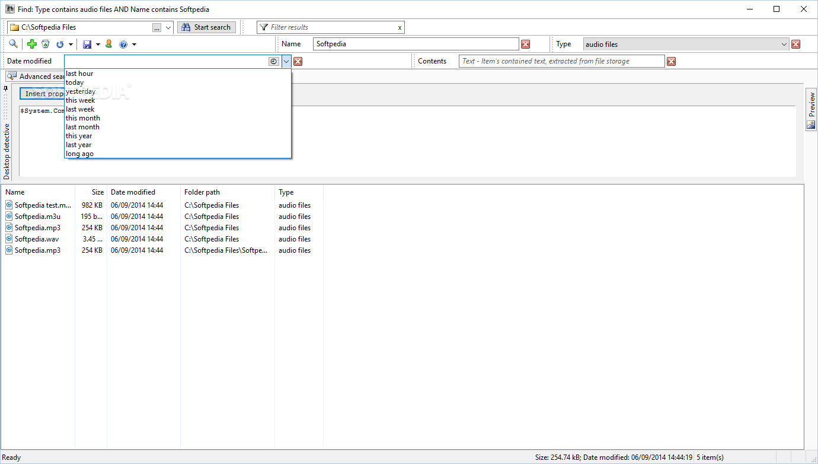Select Softpedia.mp3 in C:\Softpedia Files\Softpe... folder
Image resolution: width=818 pixels, height=464 pixels.
pyautogui.click(x=163, y=250)
